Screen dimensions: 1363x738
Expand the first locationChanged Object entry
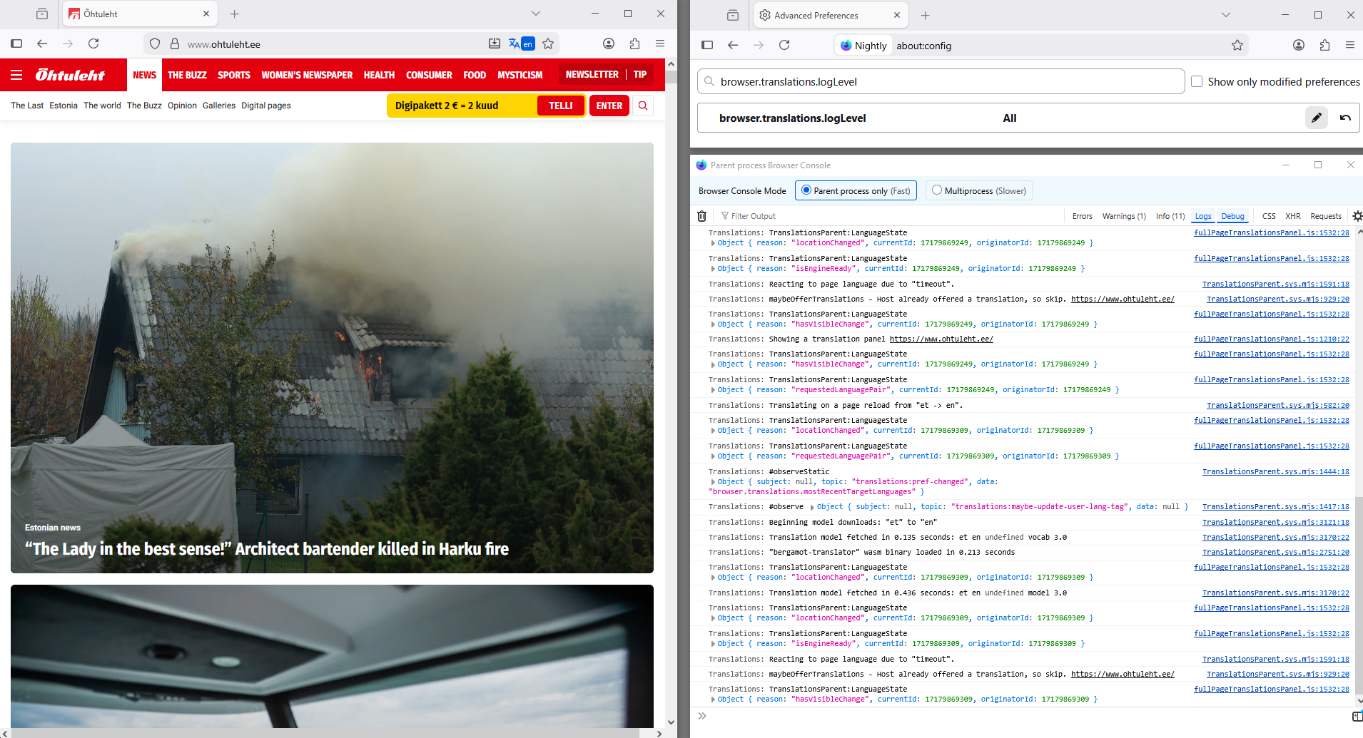pos(713,243)
